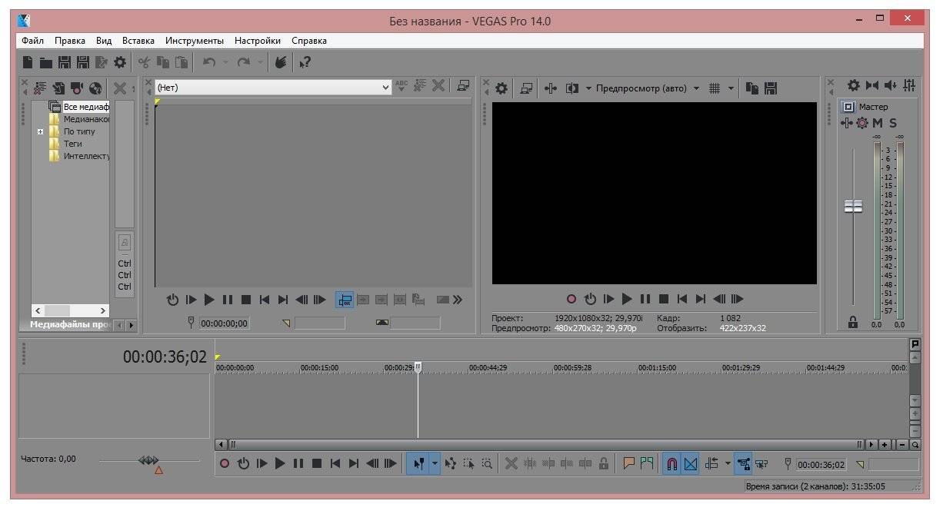Open Video Preview settings gear icon
The height and width of the screenshot is (514, 943).
coord(501,88)
